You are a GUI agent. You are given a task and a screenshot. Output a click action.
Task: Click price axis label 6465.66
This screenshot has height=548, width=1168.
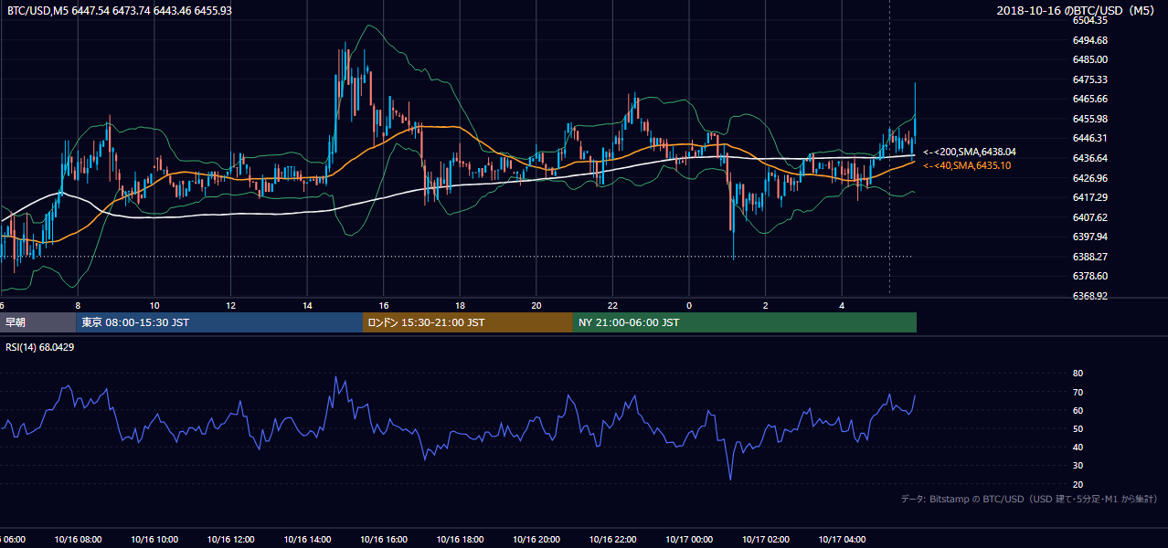coord(1089,99)
